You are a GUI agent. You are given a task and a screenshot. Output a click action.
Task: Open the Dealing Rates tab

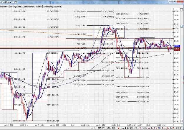[x=16, y=6]
